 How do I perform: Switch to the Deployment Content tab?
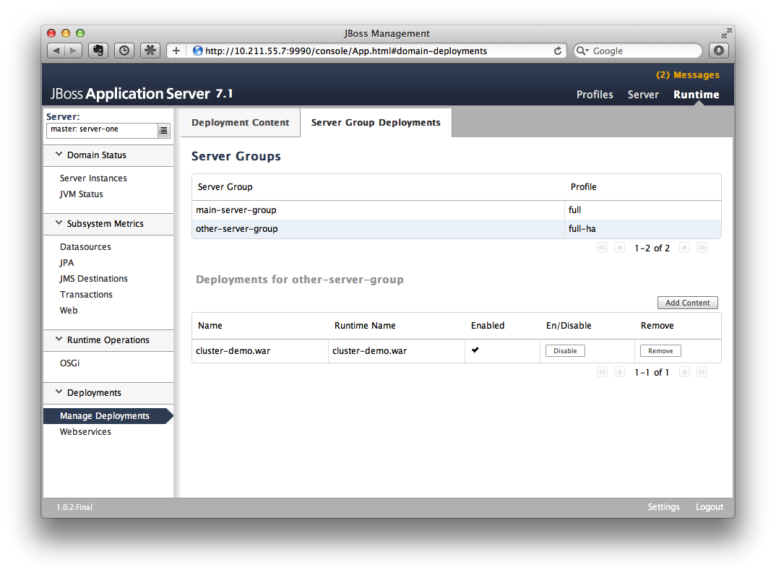point(240,123)
